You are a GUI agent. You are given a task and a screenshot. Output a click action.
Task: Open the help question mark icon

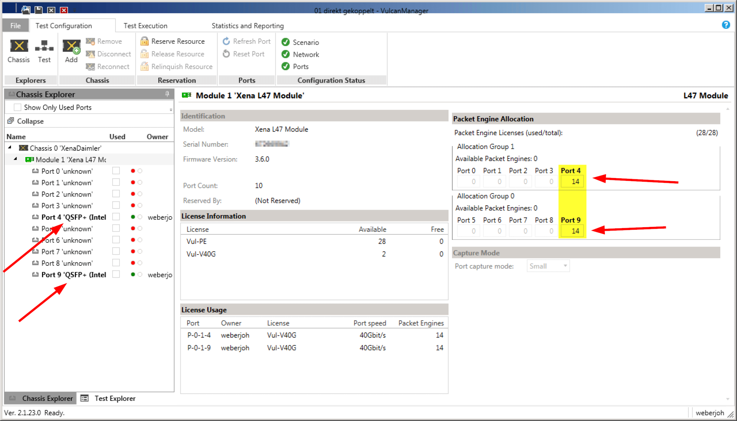[x=726, y=25]
